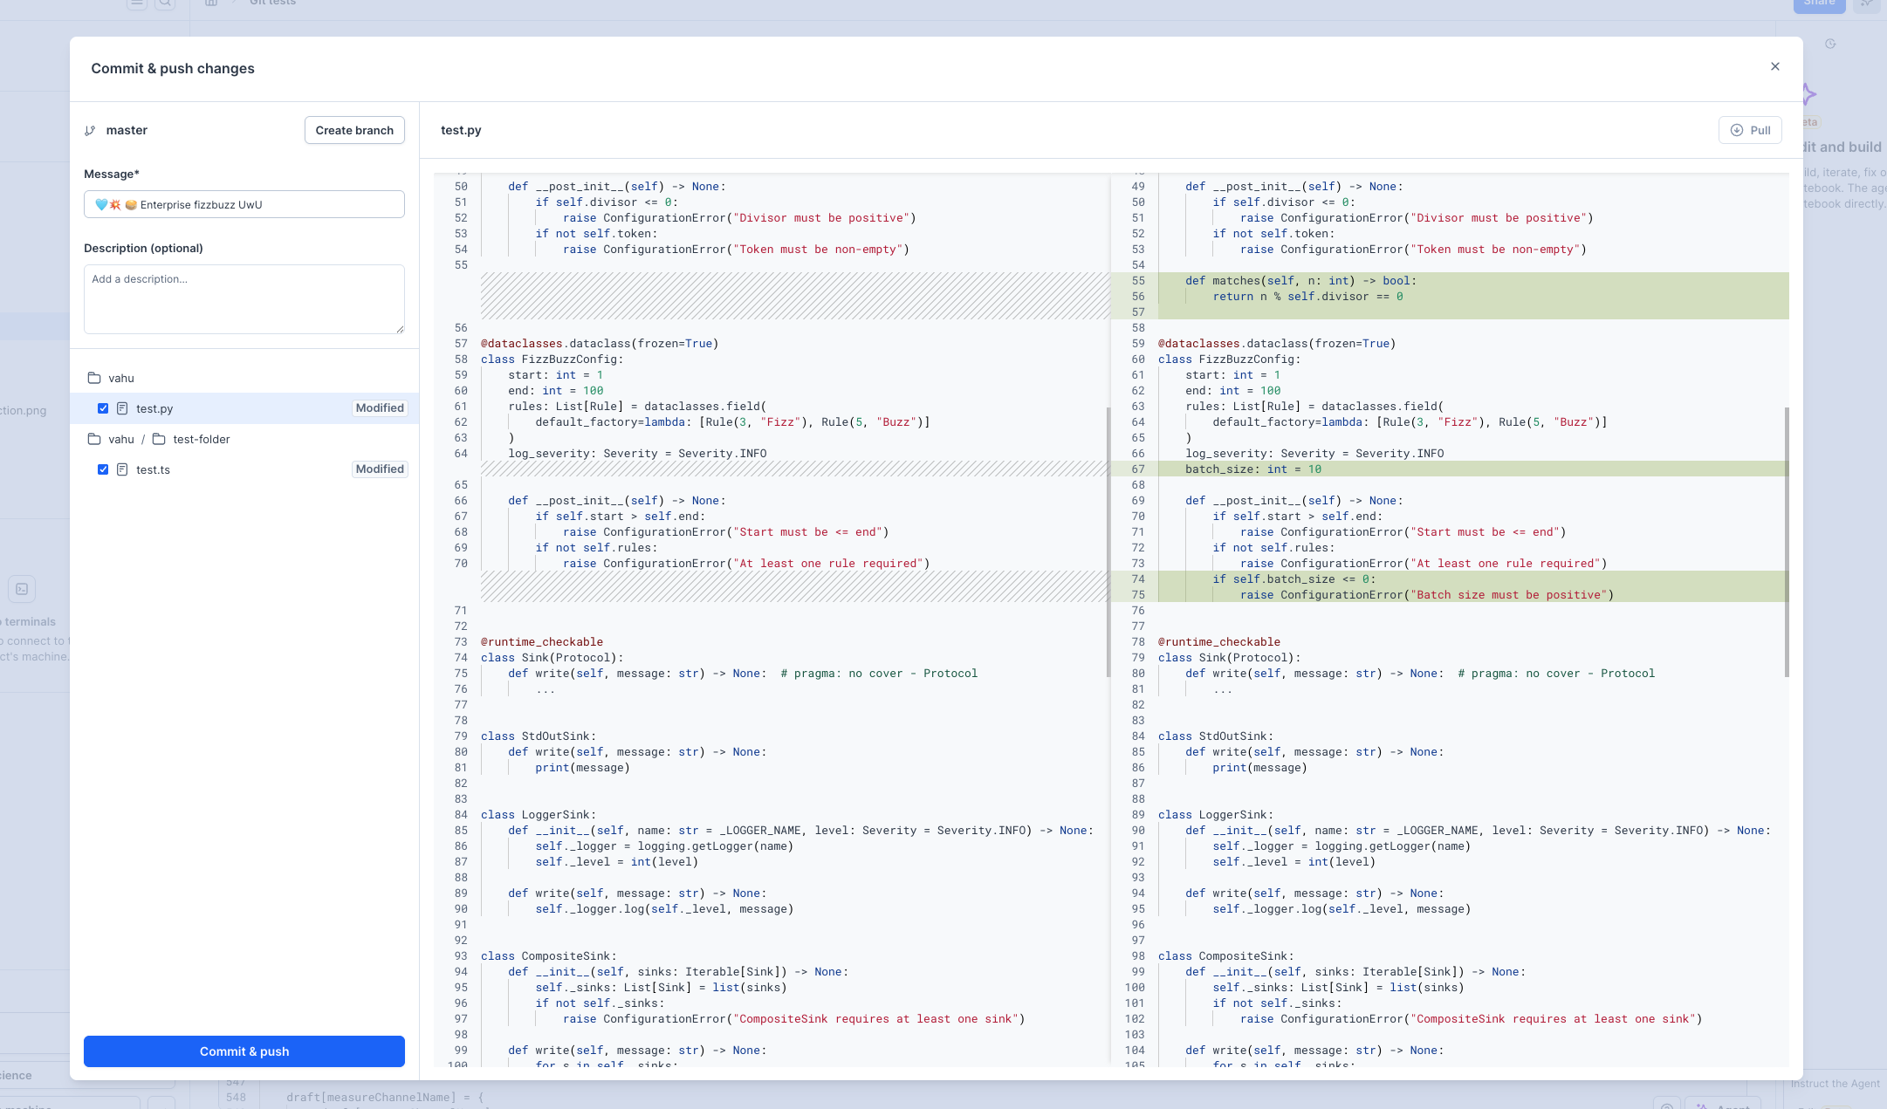The width and height of the screenshot is (1887, 1109).
Task: Click the Create branch button
Action: tap(354, 130)
